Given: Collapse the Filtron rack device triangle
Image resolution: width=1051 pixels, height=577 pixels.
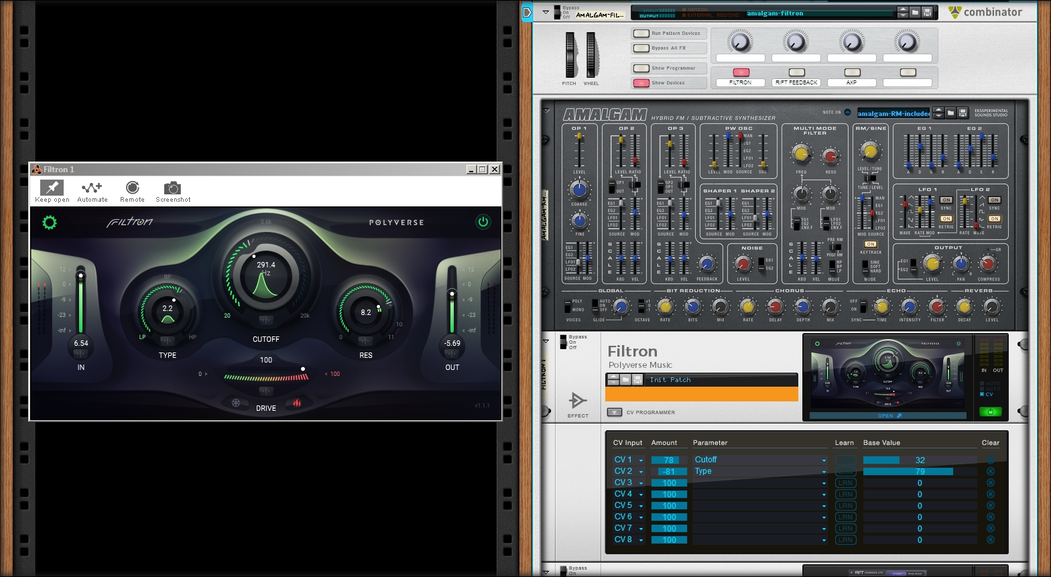Looking at the screenshot, I should [546, 342].
